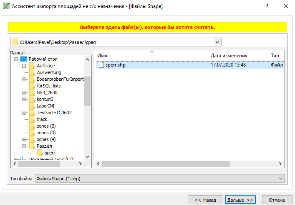Click the Type cell Файл of sperr.shp
The height and width of the screenshot is (205, 295).
(277, 65)
